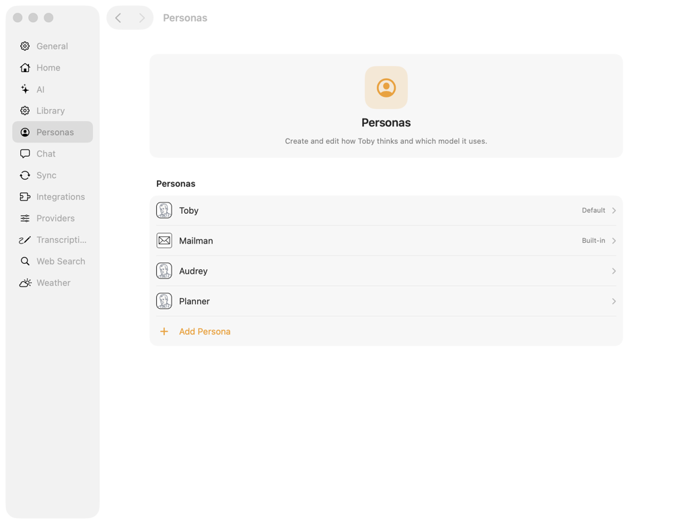Open Sync settings
673x524 pixels.
tap(52, 175)
